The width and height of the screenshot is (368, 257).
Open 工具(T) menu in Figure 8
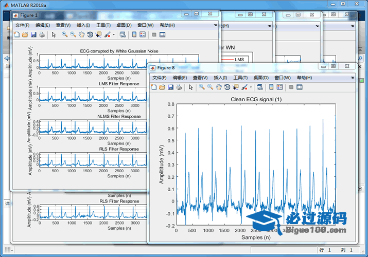[240, 78]
